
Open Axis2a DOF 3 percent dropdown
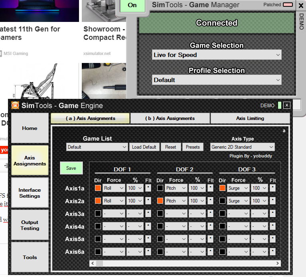tap(259, 200)
